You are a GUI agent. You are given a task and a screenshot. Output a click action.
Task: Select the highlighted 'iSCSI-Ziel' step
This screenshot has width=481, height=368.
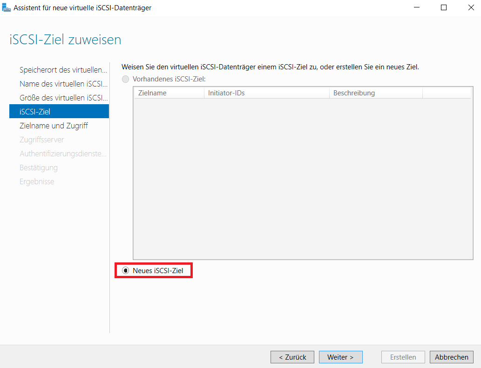(59, 112)
